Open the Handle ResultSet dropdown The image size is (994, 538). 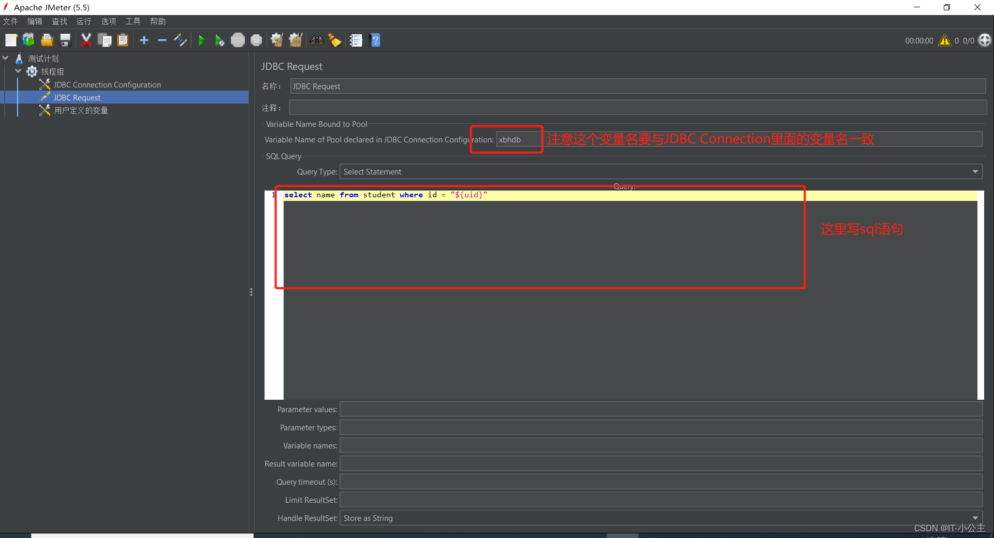661,518
